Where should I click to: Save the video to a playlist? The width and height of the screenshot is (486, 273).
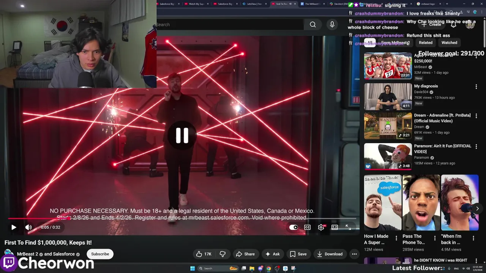point(298,254)
